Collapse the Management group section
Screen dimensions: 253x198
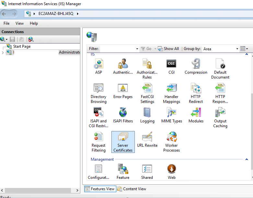[x=247, y=159]
